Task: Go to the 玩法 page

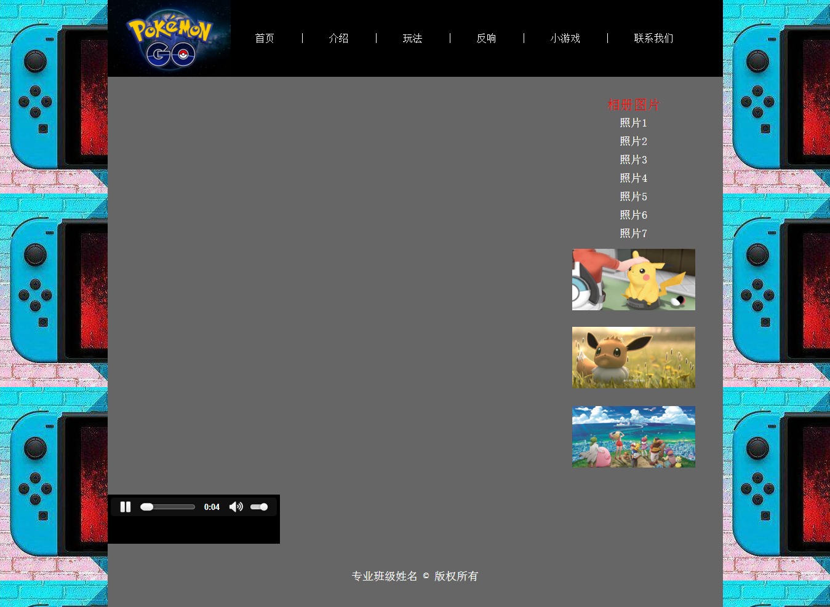Action: [x=412, y=38]
